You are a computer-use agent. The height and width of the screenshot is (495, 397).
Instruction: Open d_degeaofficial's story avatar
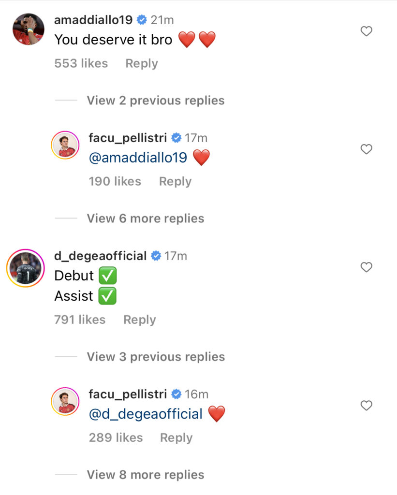pos(26,268)
